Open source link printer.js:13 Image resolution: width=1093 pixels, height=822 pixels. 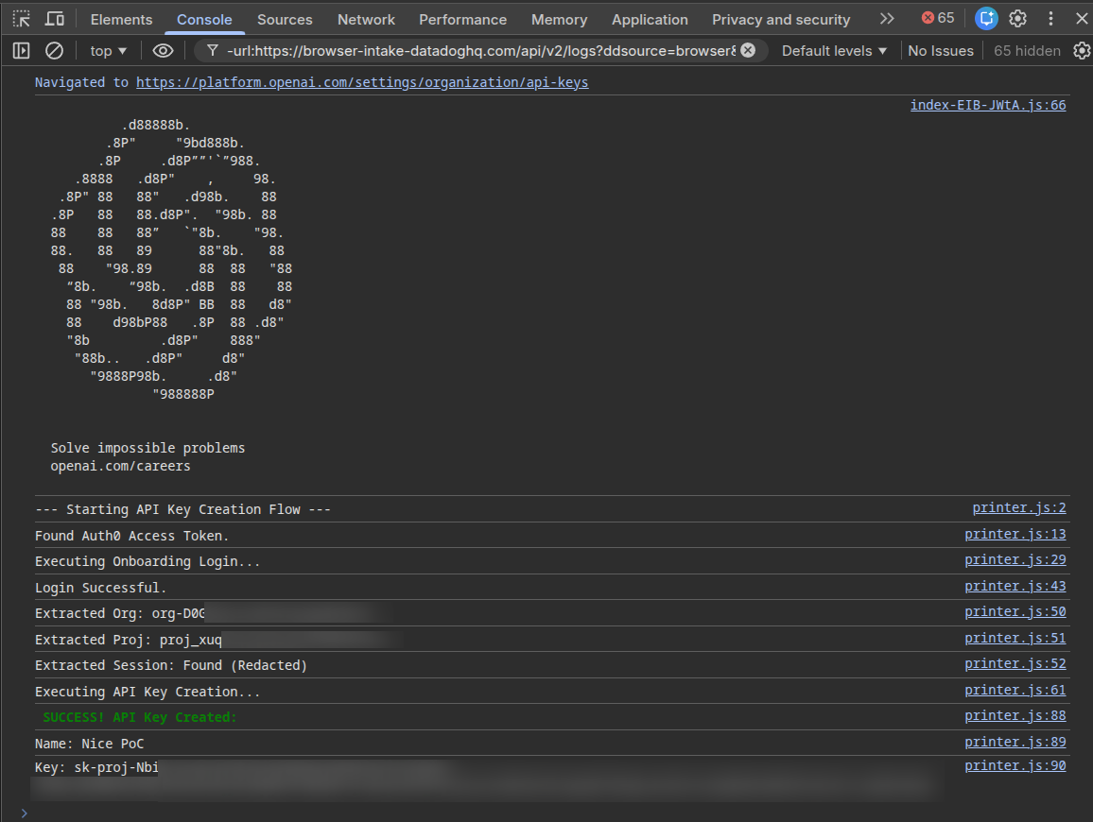(1015, 535)
